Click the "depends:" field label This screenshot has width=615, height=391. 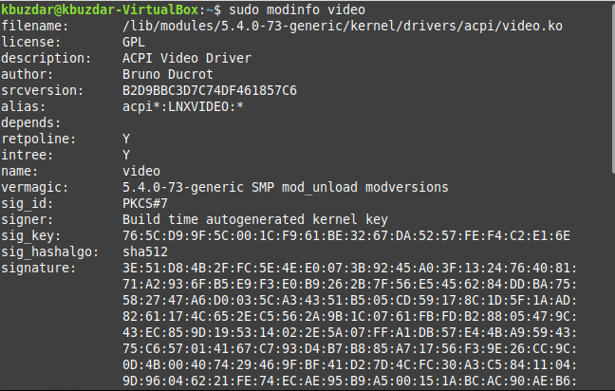[32, 122]
